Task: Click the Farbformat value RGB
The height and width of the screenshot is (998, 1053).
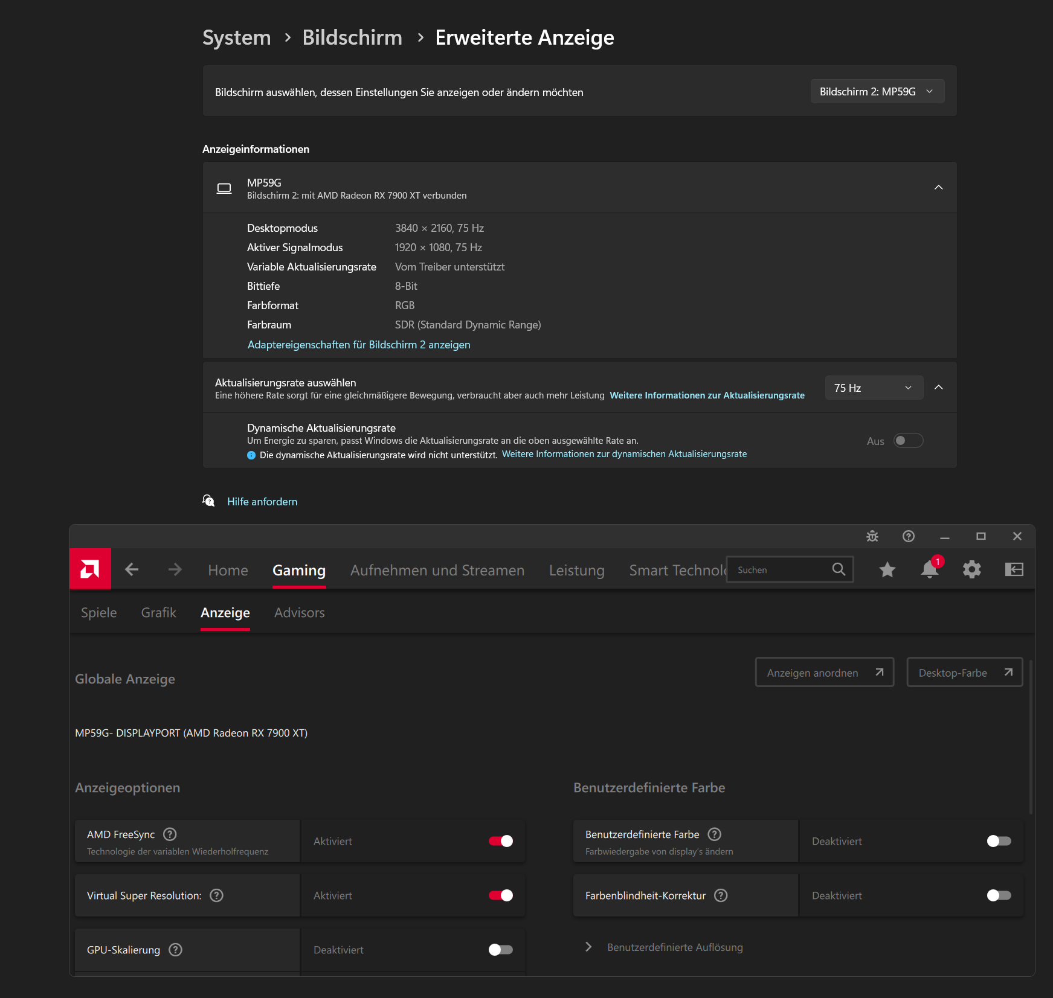Action: click(405, 305)
